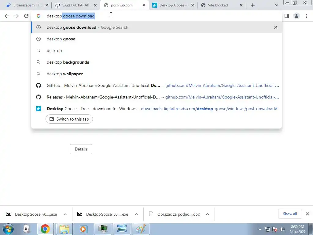
Task: Expand options for Obrazac doc download
Action: click(208, 214)
